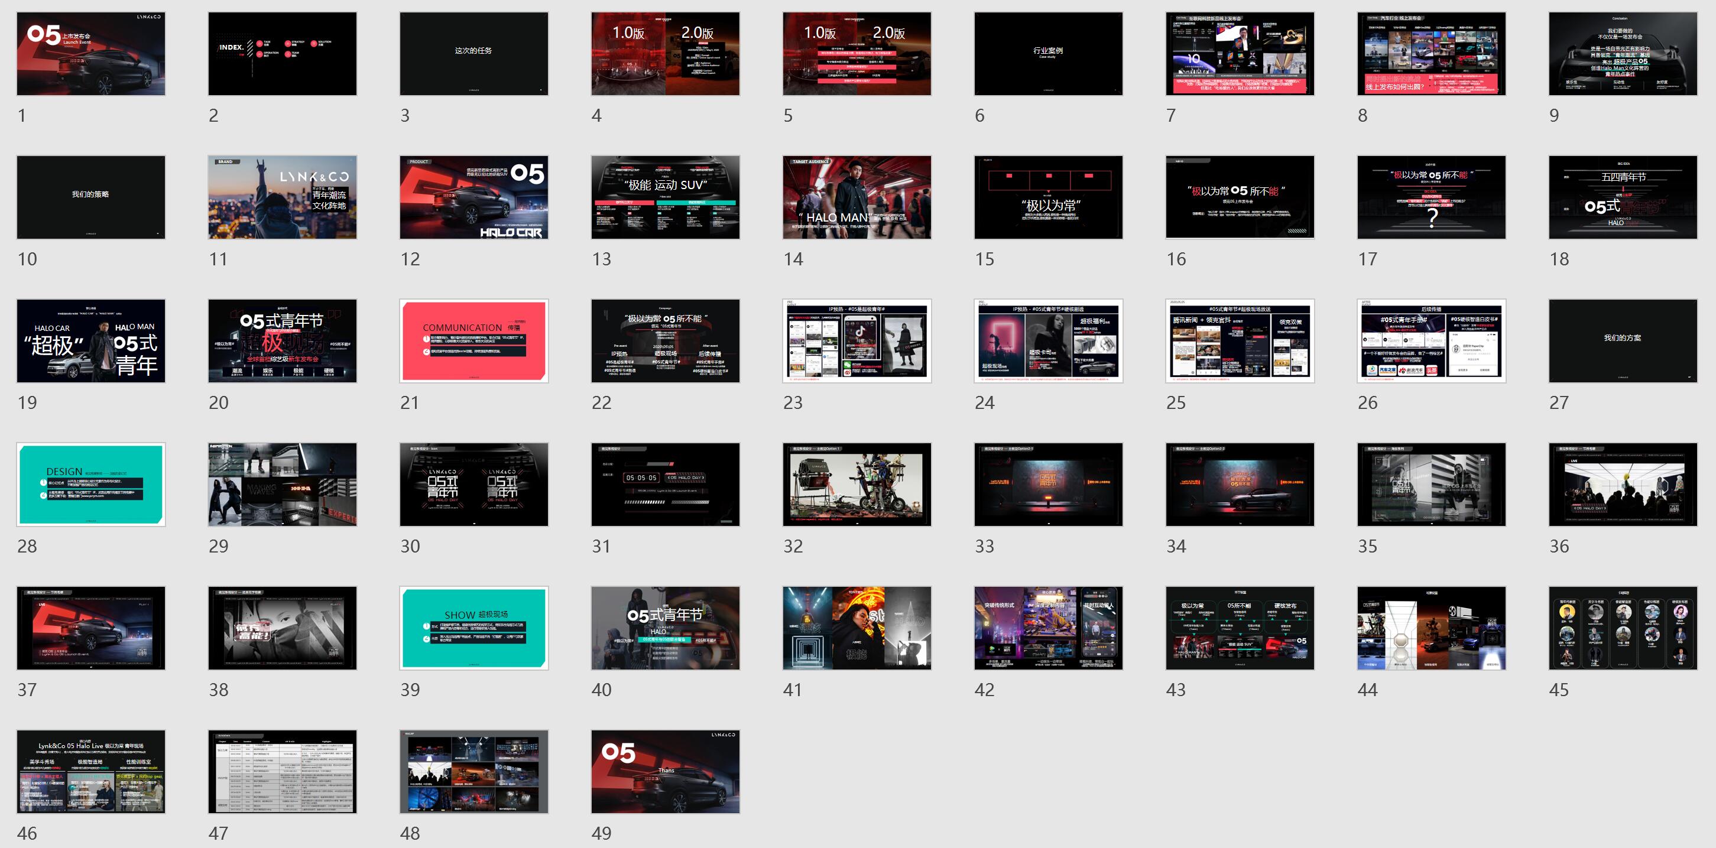Viewport: 1716px width, 848px height.
Task: Choose slide 28 teal DESIGN section
Action: (90, 485)
